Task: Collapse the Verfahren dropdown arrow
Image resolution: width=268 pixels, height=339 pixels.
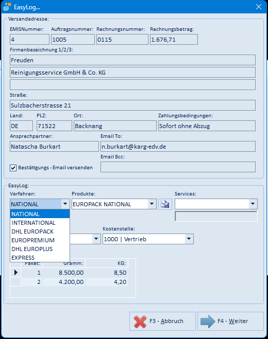Action: coord(65,204)
